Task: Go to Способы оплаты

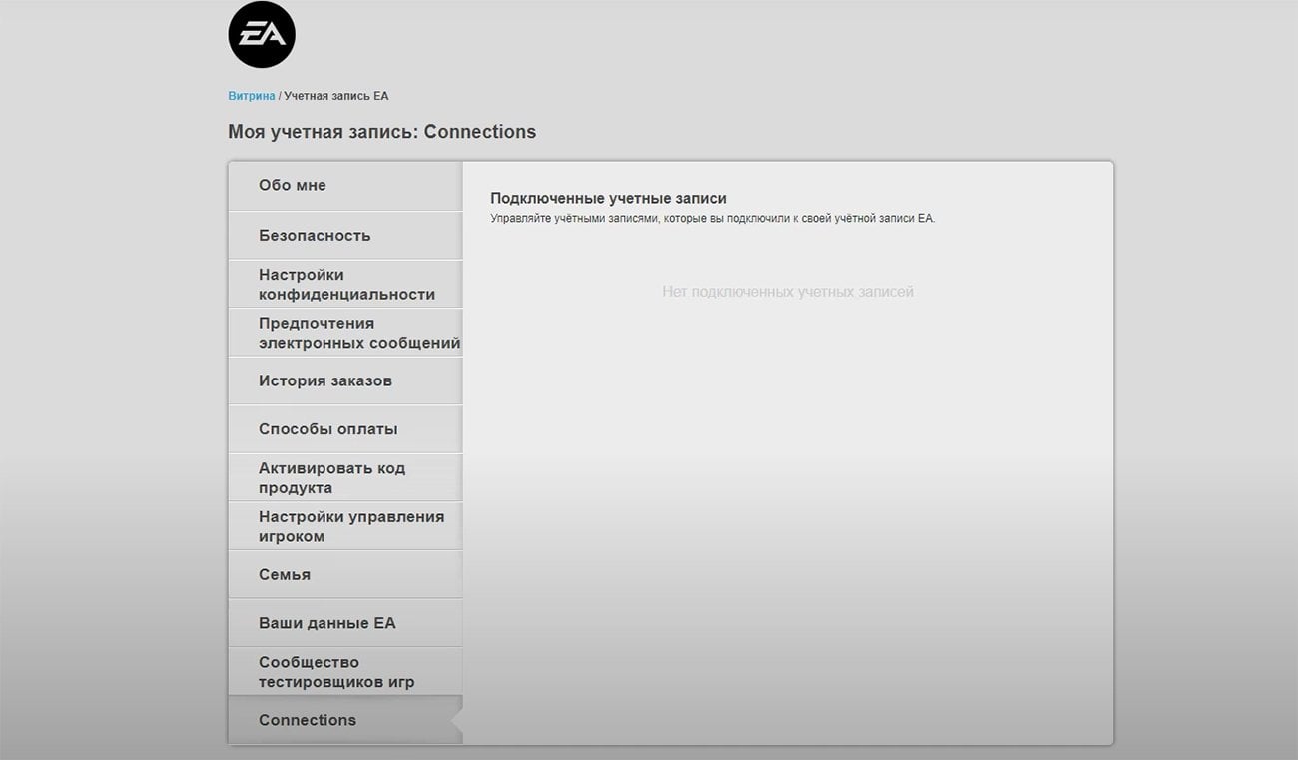Action: coord(345,429)
